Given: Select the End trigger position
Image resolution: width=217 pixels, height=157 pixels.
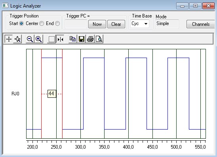Looking at the screenshot, I should tap(57, 23).
